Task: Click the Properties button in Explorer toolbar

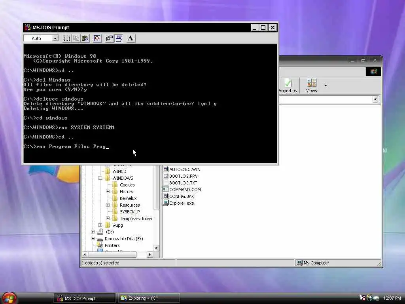Action: [288, 86]
